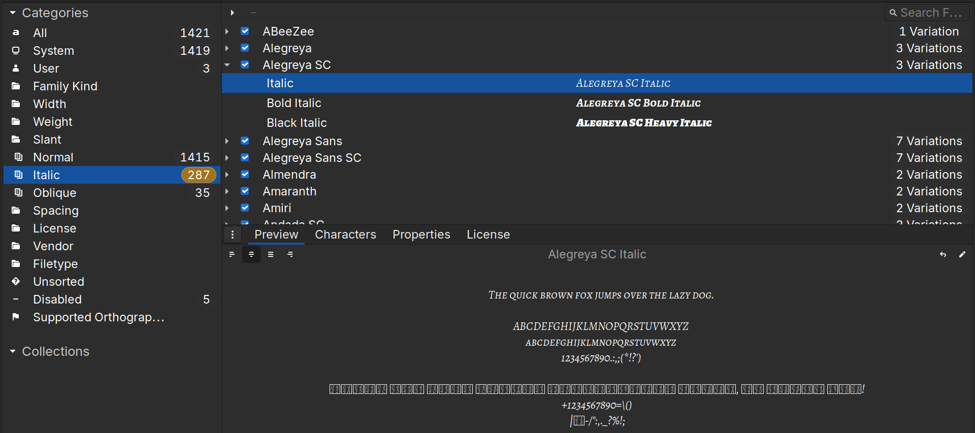
Task: Toggle the Amaranth font checkbox
Action: click(x=245, y=191)
